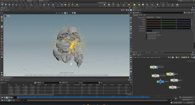This screenshot has height=105, width=195.
Task: Add a Portal Light from the shelf
Action: coord(152,5)
